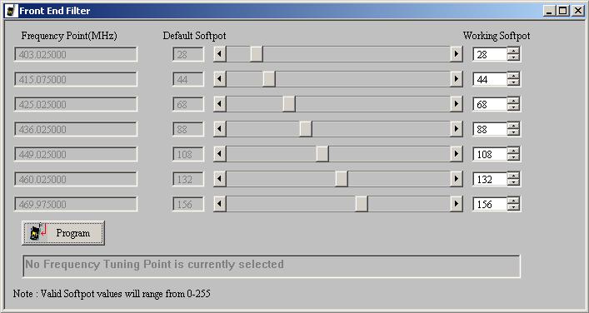Click right arrow of the 469.975000 slider

(x=456, y=204)
